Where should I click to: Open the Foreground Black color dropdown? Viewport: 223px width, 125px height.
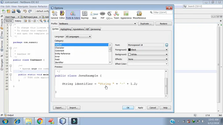[148, 50]
